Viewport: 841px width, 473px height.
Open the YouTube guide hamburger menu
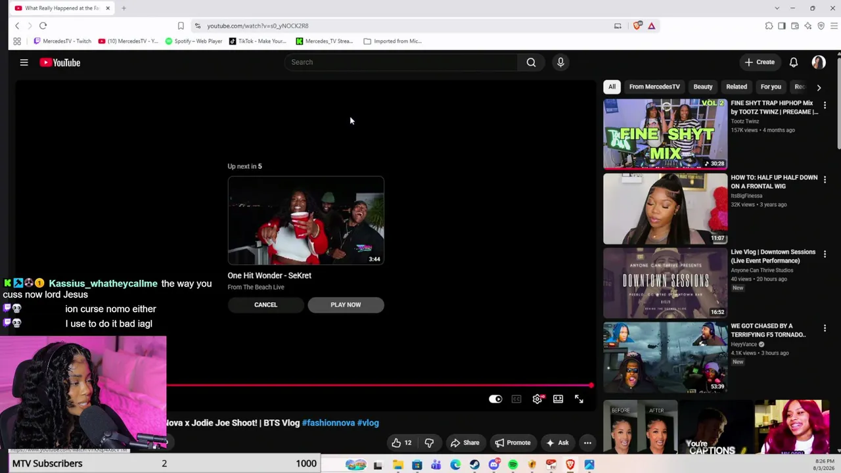click(24, 62)
